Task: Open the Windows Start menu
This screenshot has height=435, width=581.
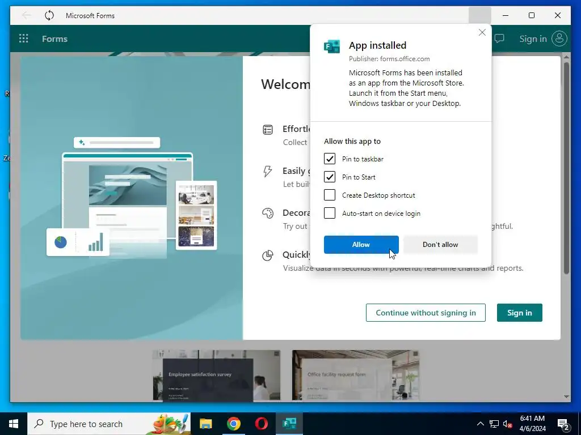Action: (x=14, y=424)
